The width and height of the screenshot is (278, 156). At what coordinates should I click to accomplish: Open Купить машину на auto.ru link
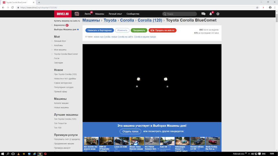click(x=67, y=21)
